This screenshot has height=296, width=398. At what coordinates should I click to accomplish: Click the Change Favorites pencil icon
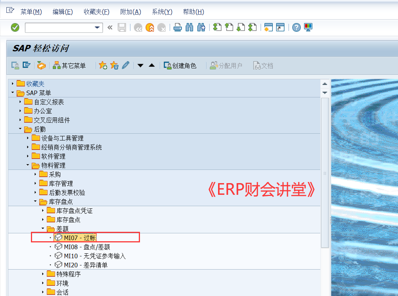[x=125, y=65]
